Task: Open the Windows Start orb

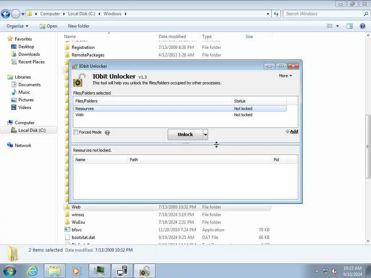Action: 10,271
